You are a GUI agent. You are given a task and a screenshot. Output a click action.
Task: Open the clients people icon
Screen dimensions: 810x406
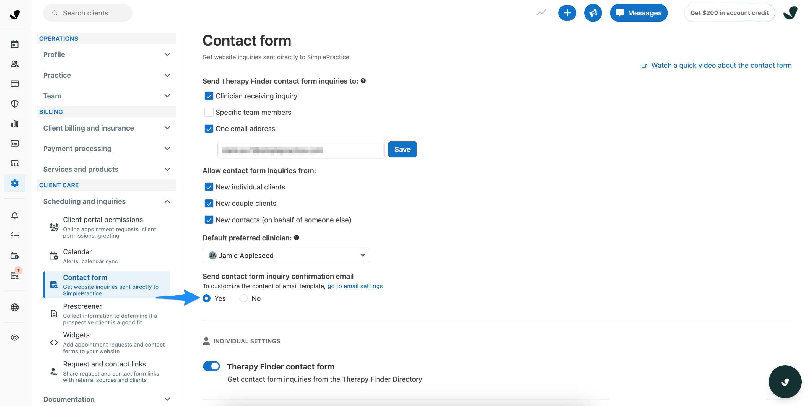tap(14, 64)
